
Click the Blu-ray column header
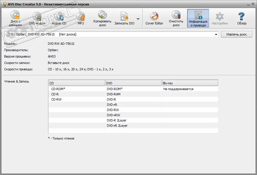coord(190,83)
